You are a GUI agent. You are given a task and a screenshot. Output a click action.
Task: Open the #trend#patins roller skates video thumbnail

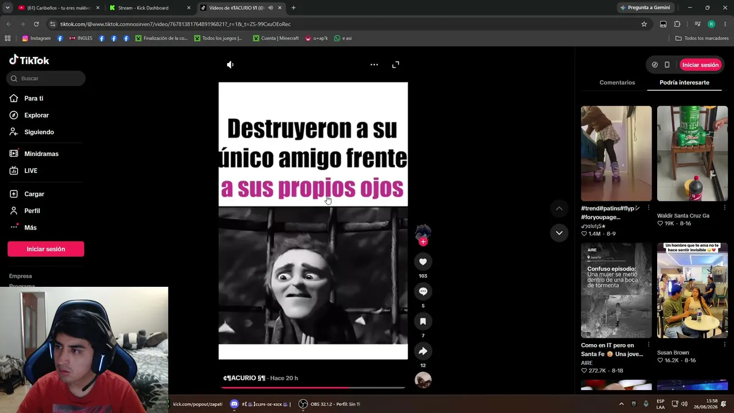[x=616, y=153]
